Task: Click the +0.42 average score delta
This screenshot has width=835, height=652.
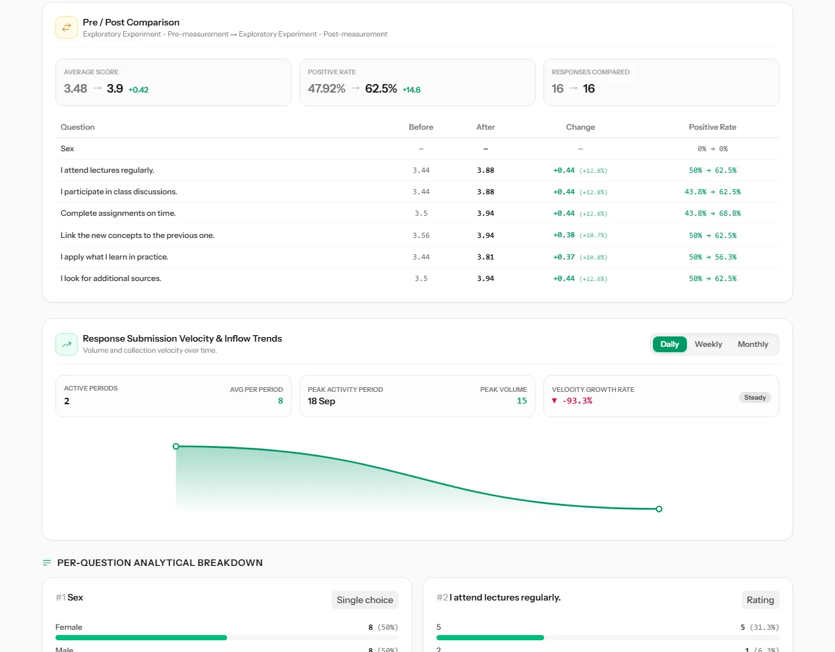Action: coord(138,90)
